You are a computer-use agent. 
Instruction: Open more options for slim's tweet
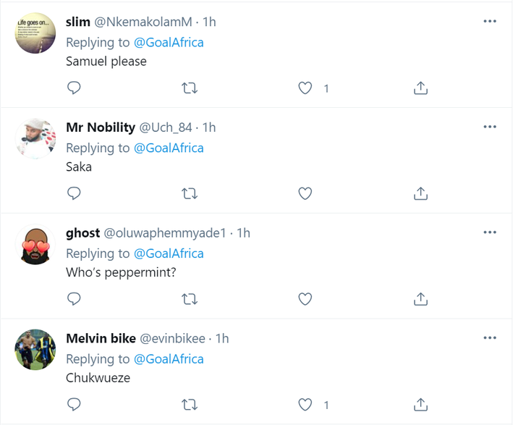tap(490, 22)
